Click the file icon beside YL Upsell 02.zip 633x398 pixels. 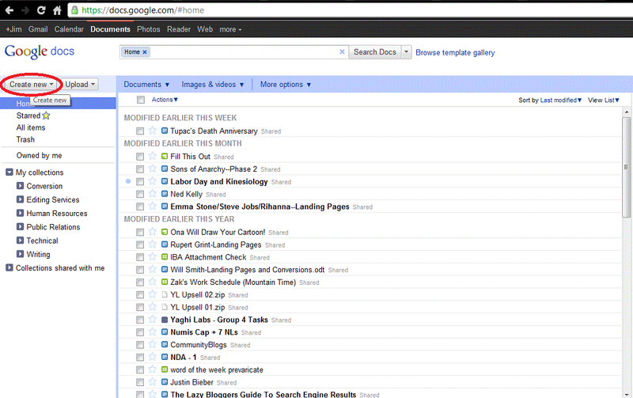pos(165,294)
